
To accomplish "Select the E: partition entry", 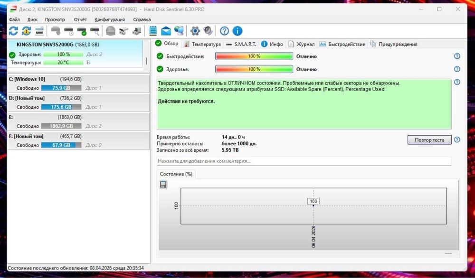I will pyautogui.click(x=78, y=121).
